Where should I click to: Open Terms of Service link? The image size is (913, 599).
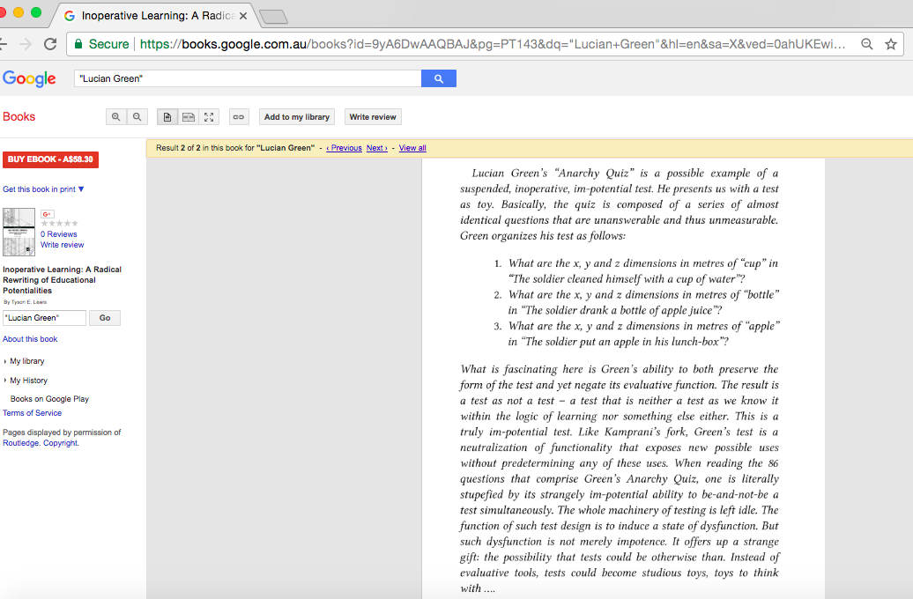tap(32, 413)
